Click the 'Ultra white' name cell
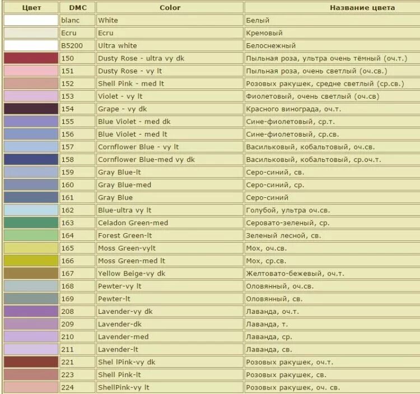The width and height of the screenshot is (420, 394). click(x=170, y=45)
